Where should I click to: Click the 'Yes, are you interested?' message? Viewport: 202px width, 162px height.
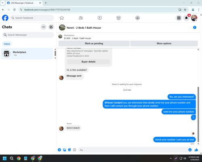tap(181, 97)
